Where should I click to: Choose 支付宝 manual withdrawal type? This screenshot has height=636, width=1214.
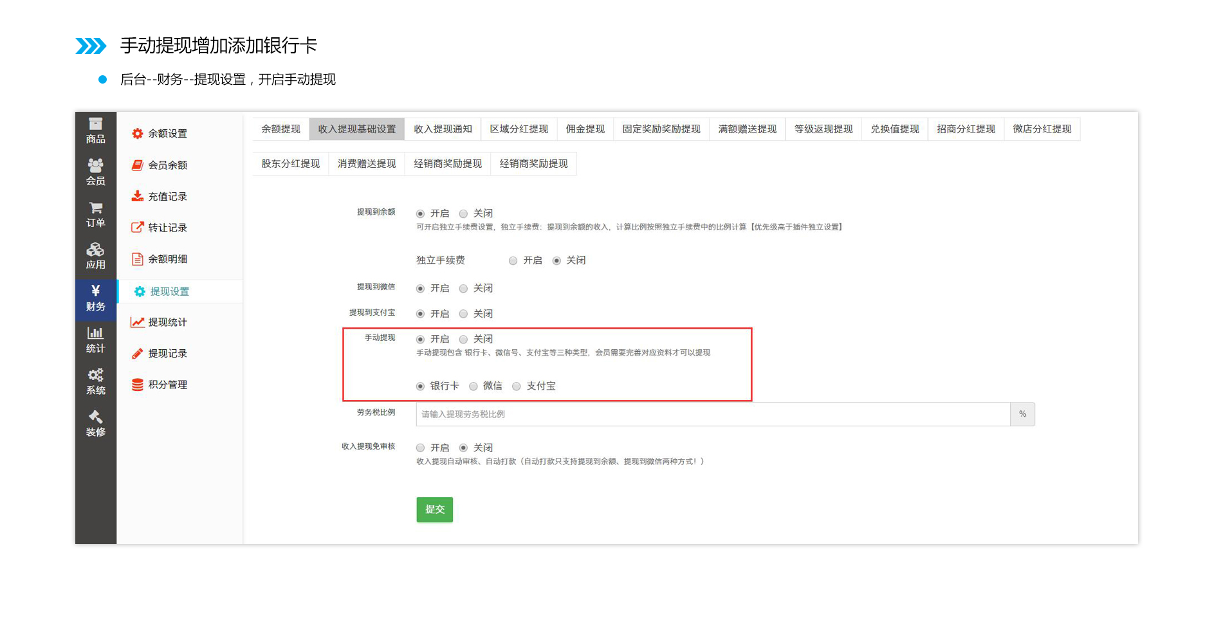[x=517, y=386]
